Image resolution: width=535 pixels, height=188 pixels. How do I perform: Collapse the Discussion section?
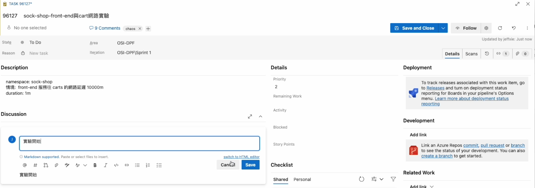pyautogui.click(x=261, y=116)
